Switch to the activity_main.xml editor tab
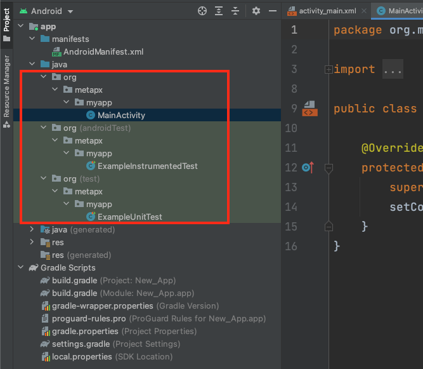The width and height of the screenshot is (423, 369). 327,11
